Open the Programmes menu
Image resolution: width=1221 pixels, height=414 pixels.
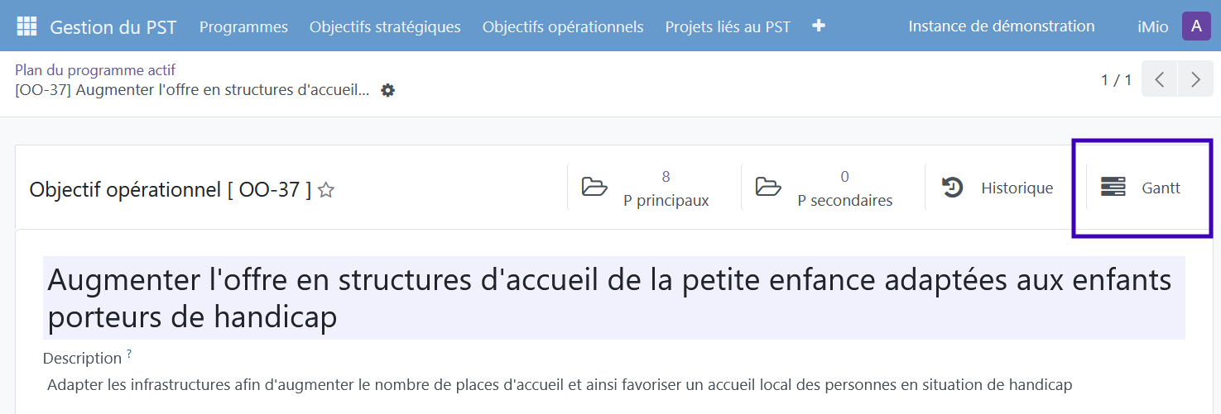pyautogui.click(x=243, y=26)
